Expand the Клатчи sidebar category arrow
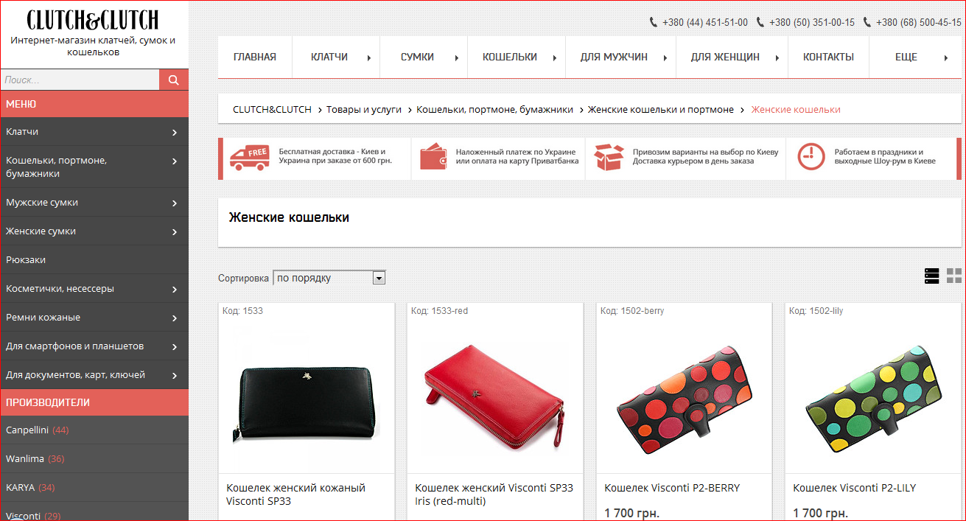The width and height of the screenshot is (966, 521). [x=175, y=133]
